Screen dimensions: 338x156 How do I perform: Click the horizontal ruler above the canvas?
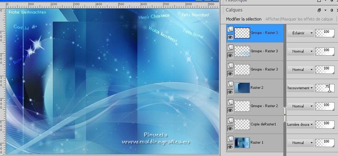click(112, 5)
